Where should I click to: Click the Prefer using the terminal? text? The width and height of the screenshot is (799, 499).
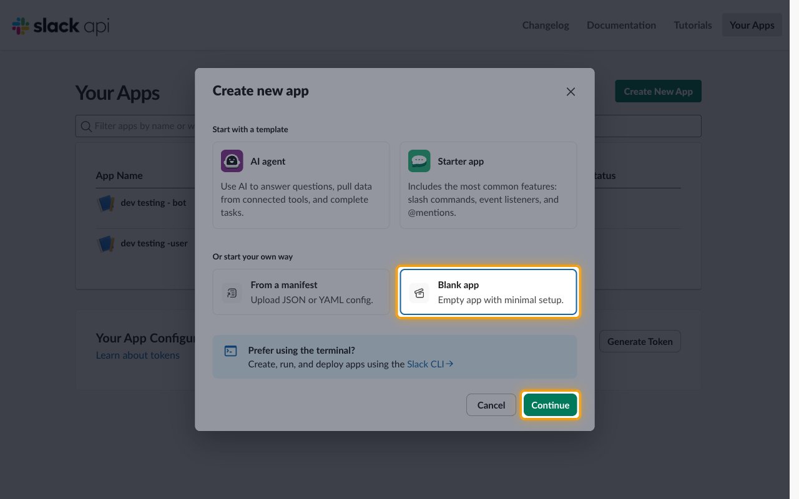[x=301, y=351]
